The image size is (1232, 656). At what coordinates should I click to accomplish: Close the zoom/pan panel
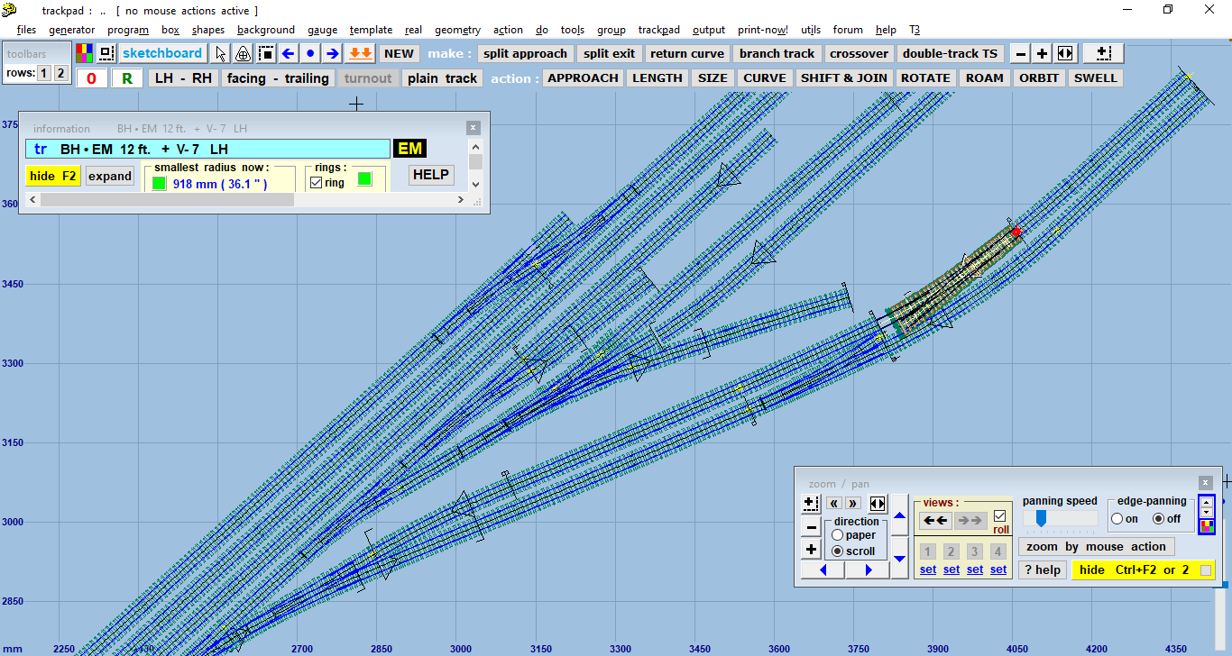pyautogui.click(x=1206, y=483)
